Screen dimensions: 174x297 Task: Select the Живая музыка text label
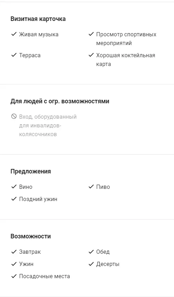(x=39, y=35)
